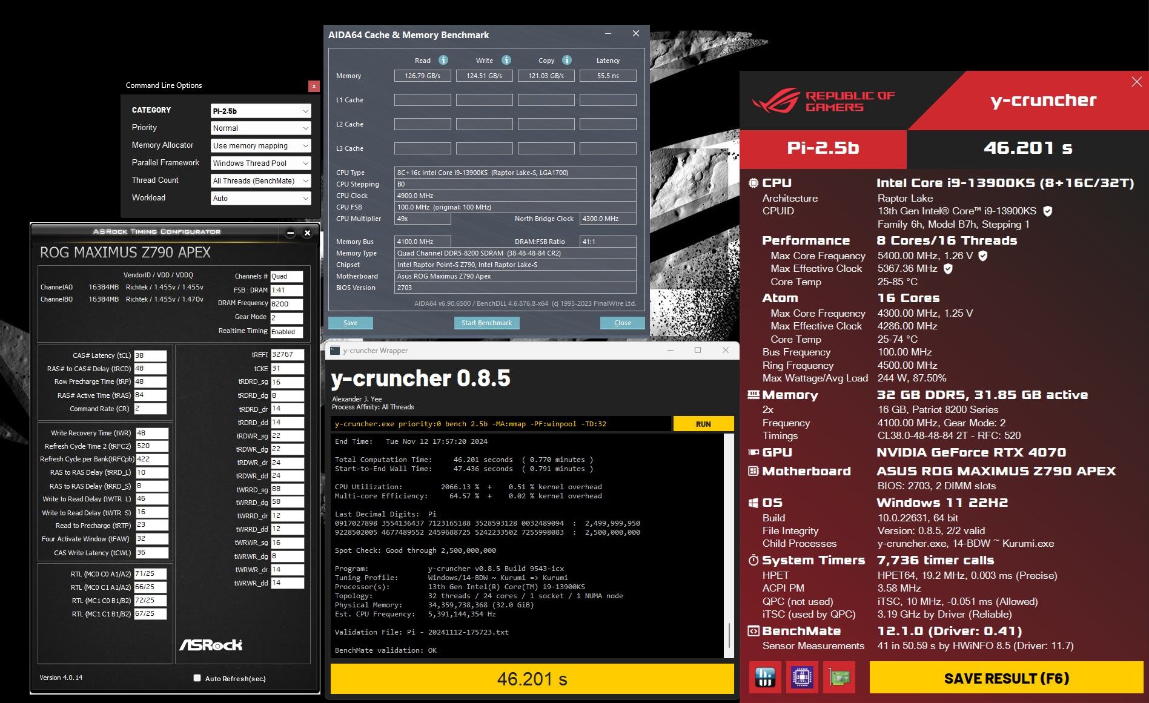Click the Memory Read 126.79 GB/s field
Image resolution: width=1149 pixels, height=703 pixels.
tap(423, 76)
